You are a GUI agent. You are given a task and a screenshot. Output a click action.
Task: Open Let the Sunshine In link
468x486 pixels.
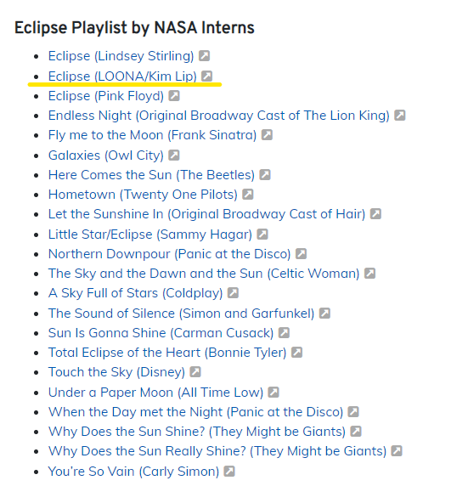point(206,214)
